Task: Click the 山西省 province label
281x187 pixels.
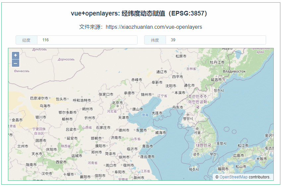Action: coord(87,128)
